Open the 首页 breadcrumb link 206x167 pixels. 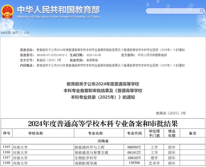pyautogui.click(x=15, y=33)
